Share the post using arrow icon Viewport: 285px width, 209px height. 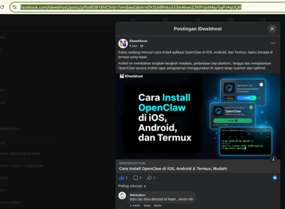(149, 178)
